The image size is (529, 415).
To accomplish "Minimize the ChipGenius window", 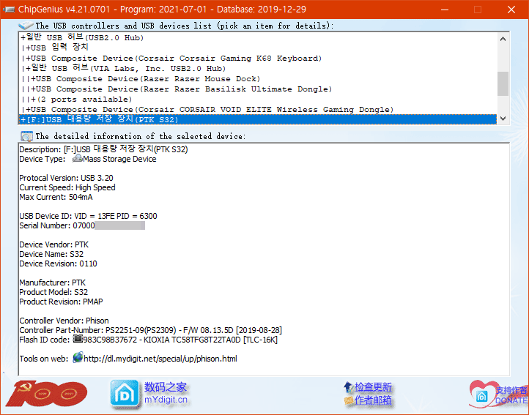I will 445,10.
